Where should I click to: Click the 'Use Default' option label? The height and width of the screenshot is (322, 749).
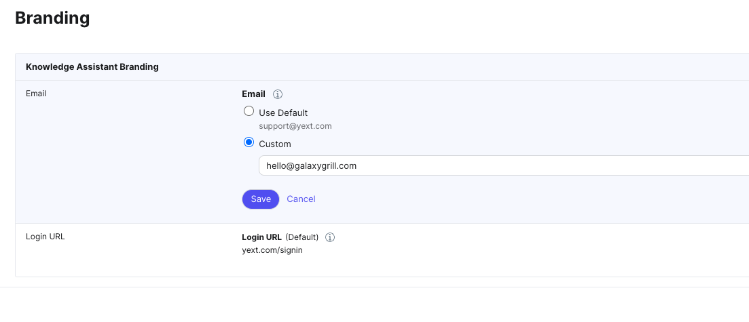tap(283, 113)
